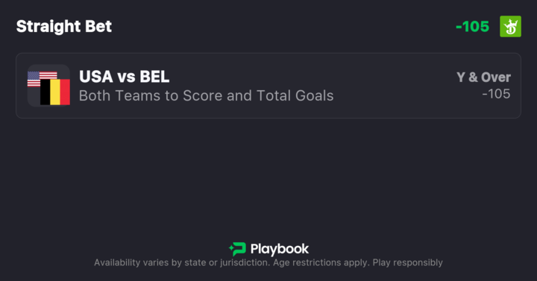Click the word BEL in matchup title
Viewport: 537px width, 281px height.
click(x=154, y=77)
